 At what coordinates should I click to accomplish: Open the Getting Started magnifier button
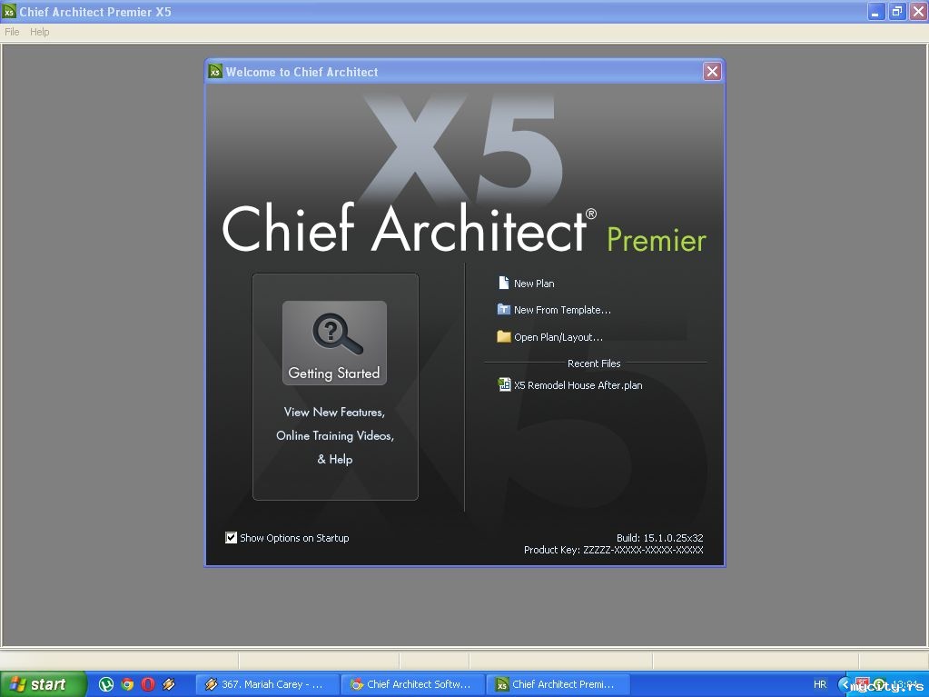pos(335,344)
